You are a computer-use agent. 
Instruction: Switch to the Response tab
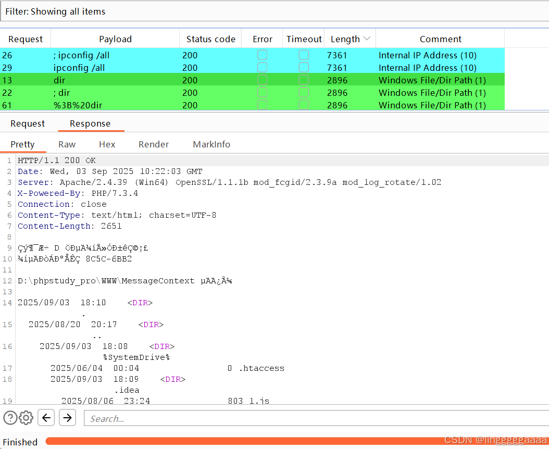coord(90,123)
